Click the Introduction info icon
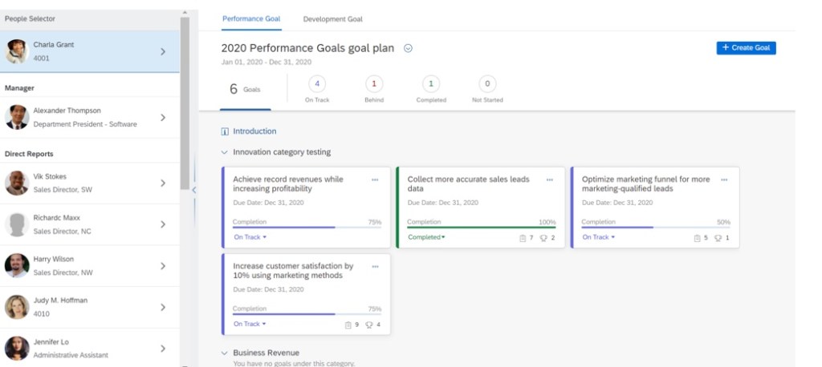 pyautogui.click(x=225, y=131)
